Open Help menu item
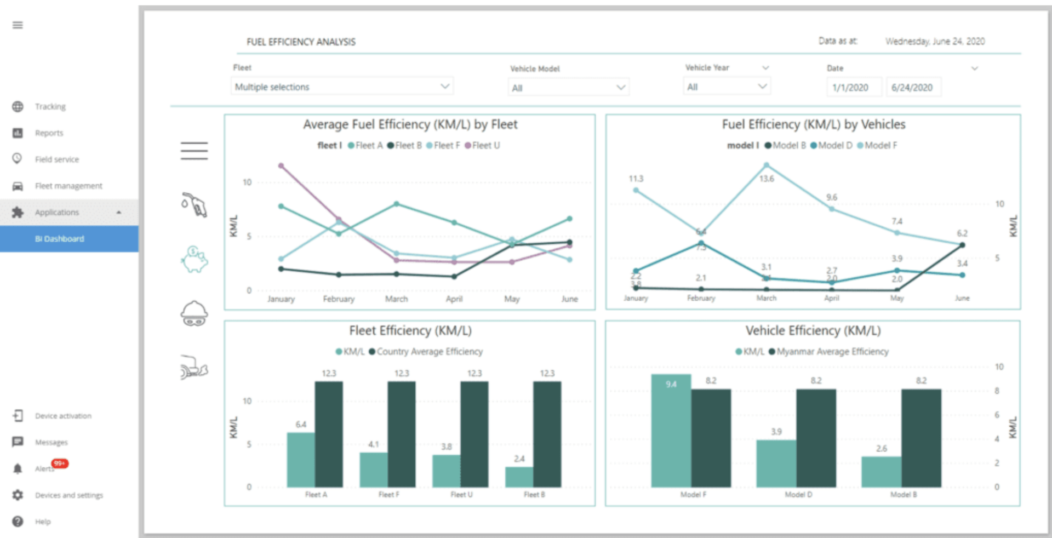This screenshot has height=538, width=1052. [43, 522]
